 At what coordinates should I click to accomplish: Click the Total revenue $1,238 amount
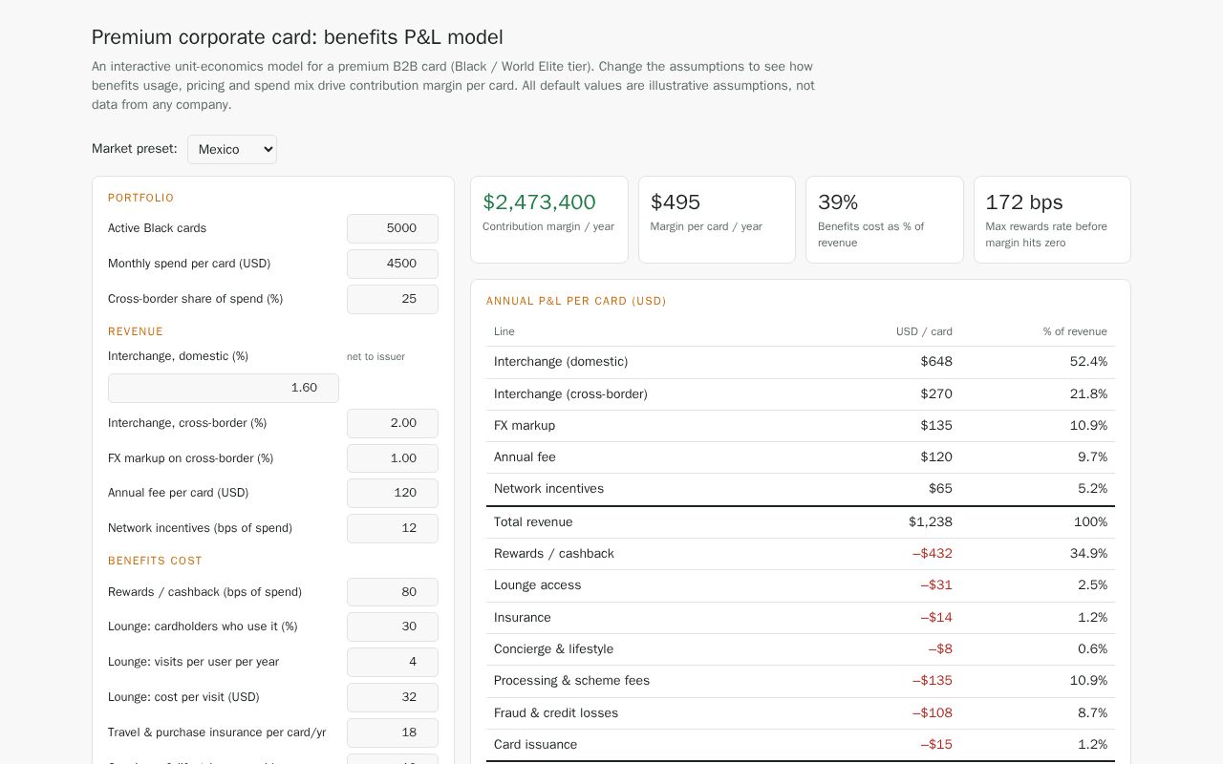point(931,522)
